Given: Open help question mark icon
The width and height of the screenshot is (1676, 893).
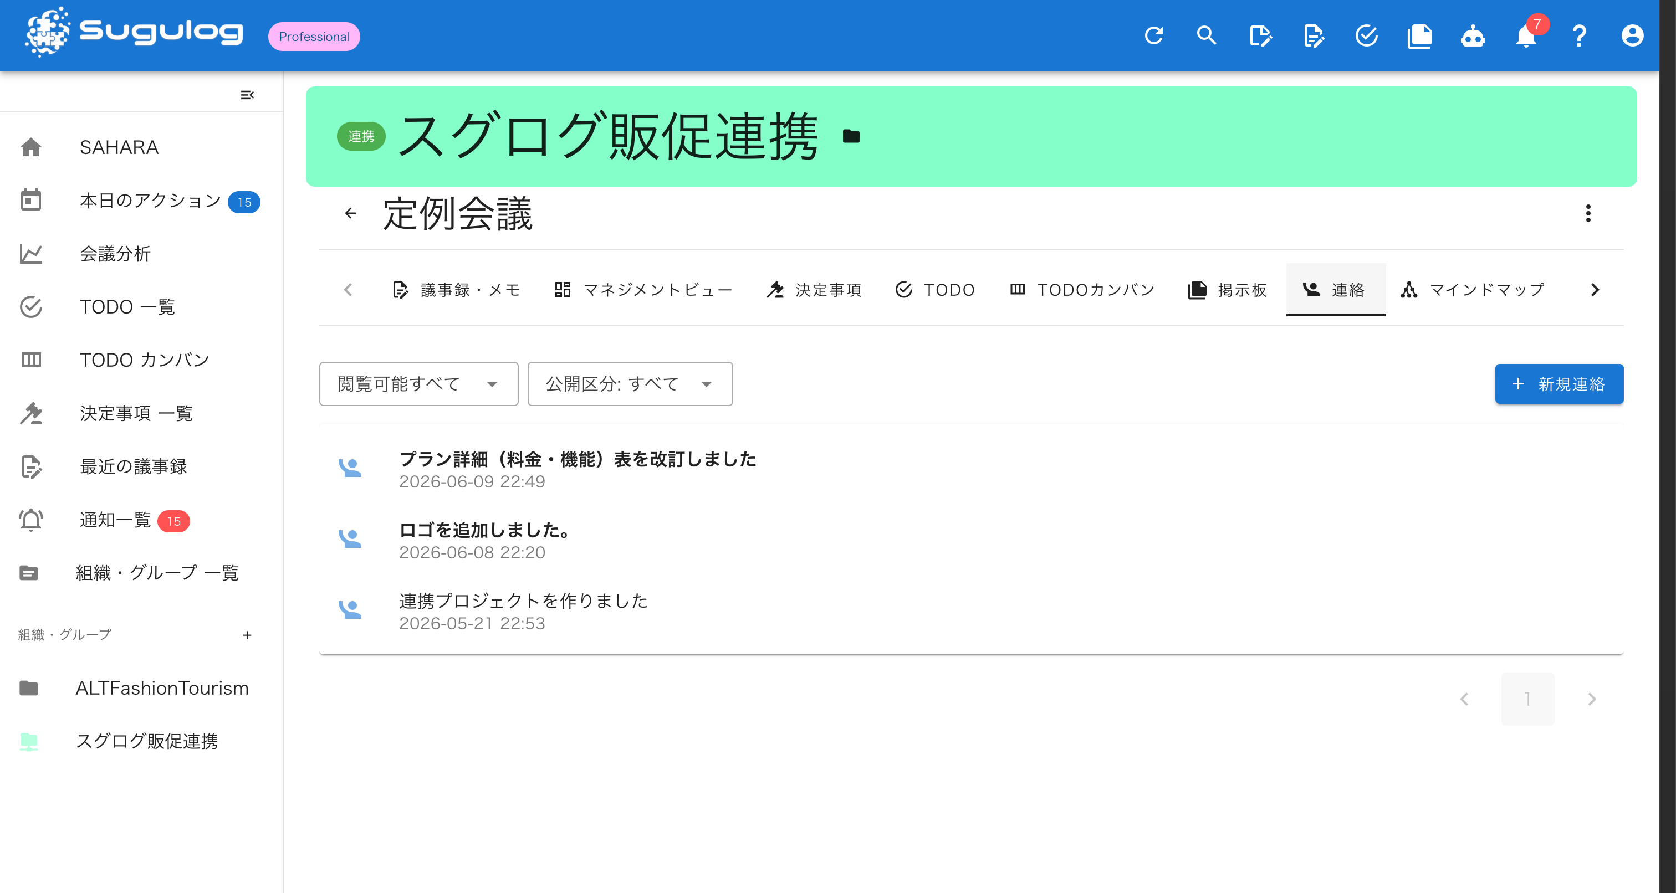Looking at the screenshot, I should point(1579,35).
